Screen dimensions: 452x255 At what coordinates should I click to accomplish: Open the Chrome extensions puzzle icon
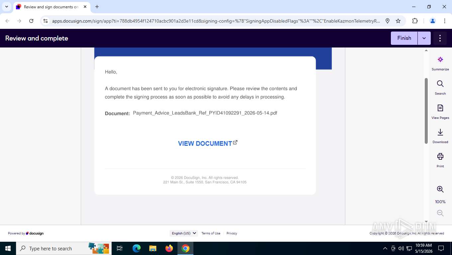coord(415,21)
